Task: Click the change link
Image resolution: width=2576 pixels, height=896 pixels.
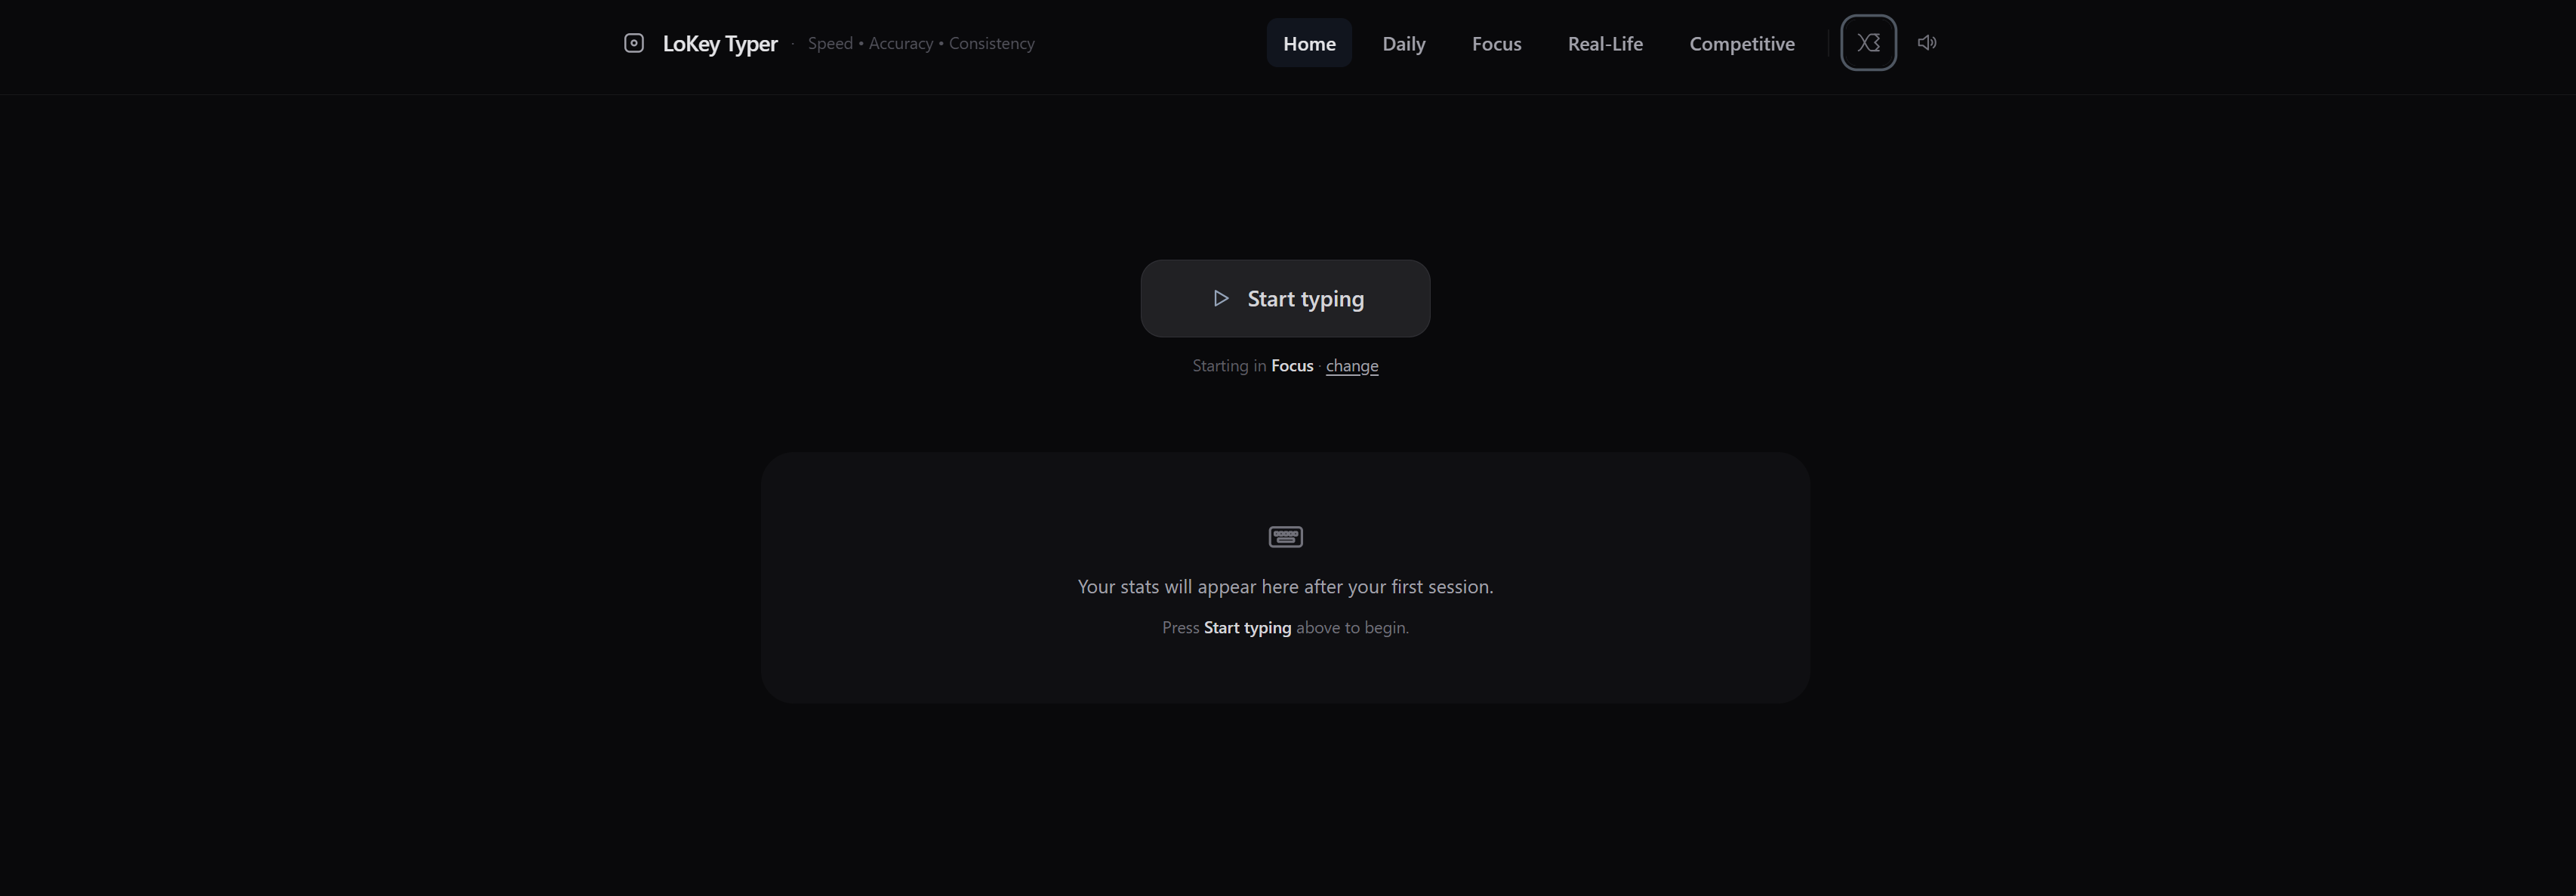Action: click(x=1351, y=366)
